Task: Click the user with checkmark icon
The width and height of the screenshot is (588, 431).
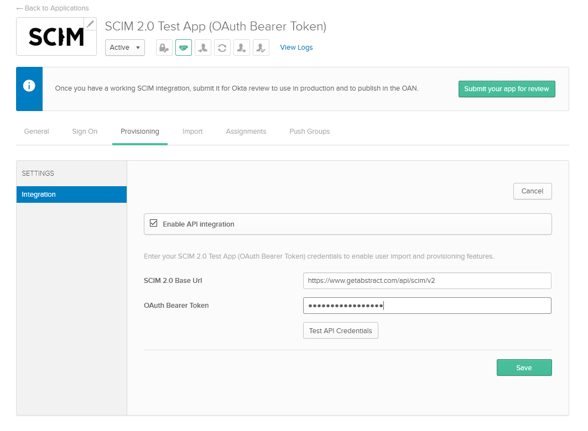Action: [x=261, y=48]
